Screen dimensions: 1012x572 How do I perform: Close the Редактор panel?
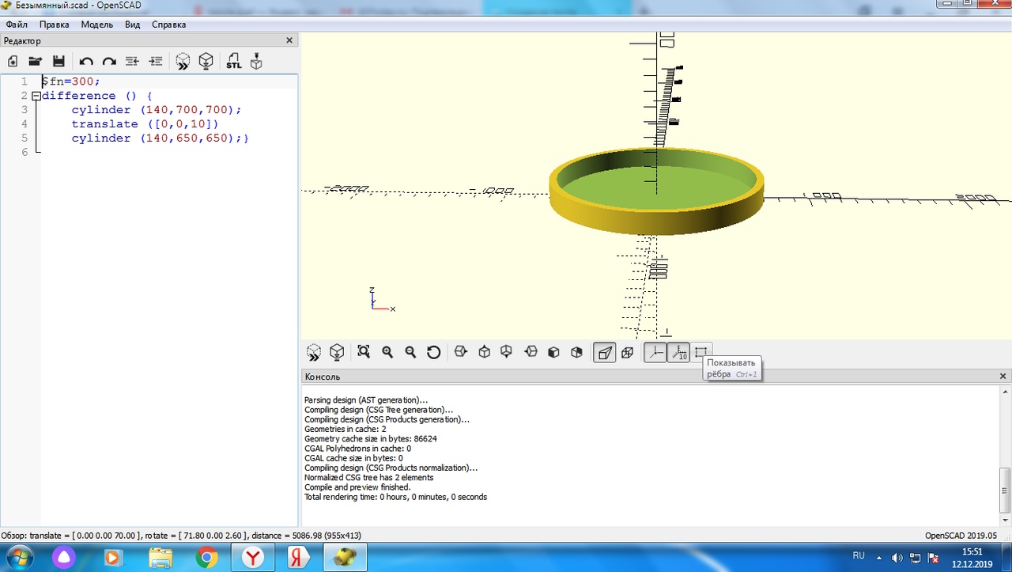[289, 41]
